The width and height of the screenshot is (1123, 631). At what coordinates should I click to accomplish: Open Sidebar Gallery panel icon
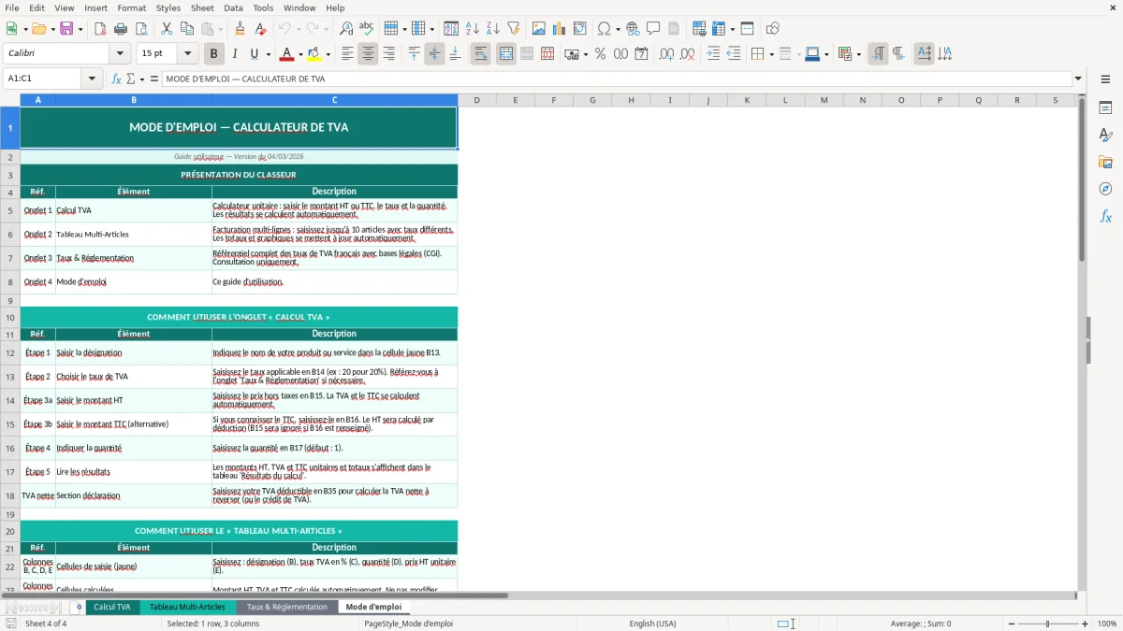[x=1105, y=162]
